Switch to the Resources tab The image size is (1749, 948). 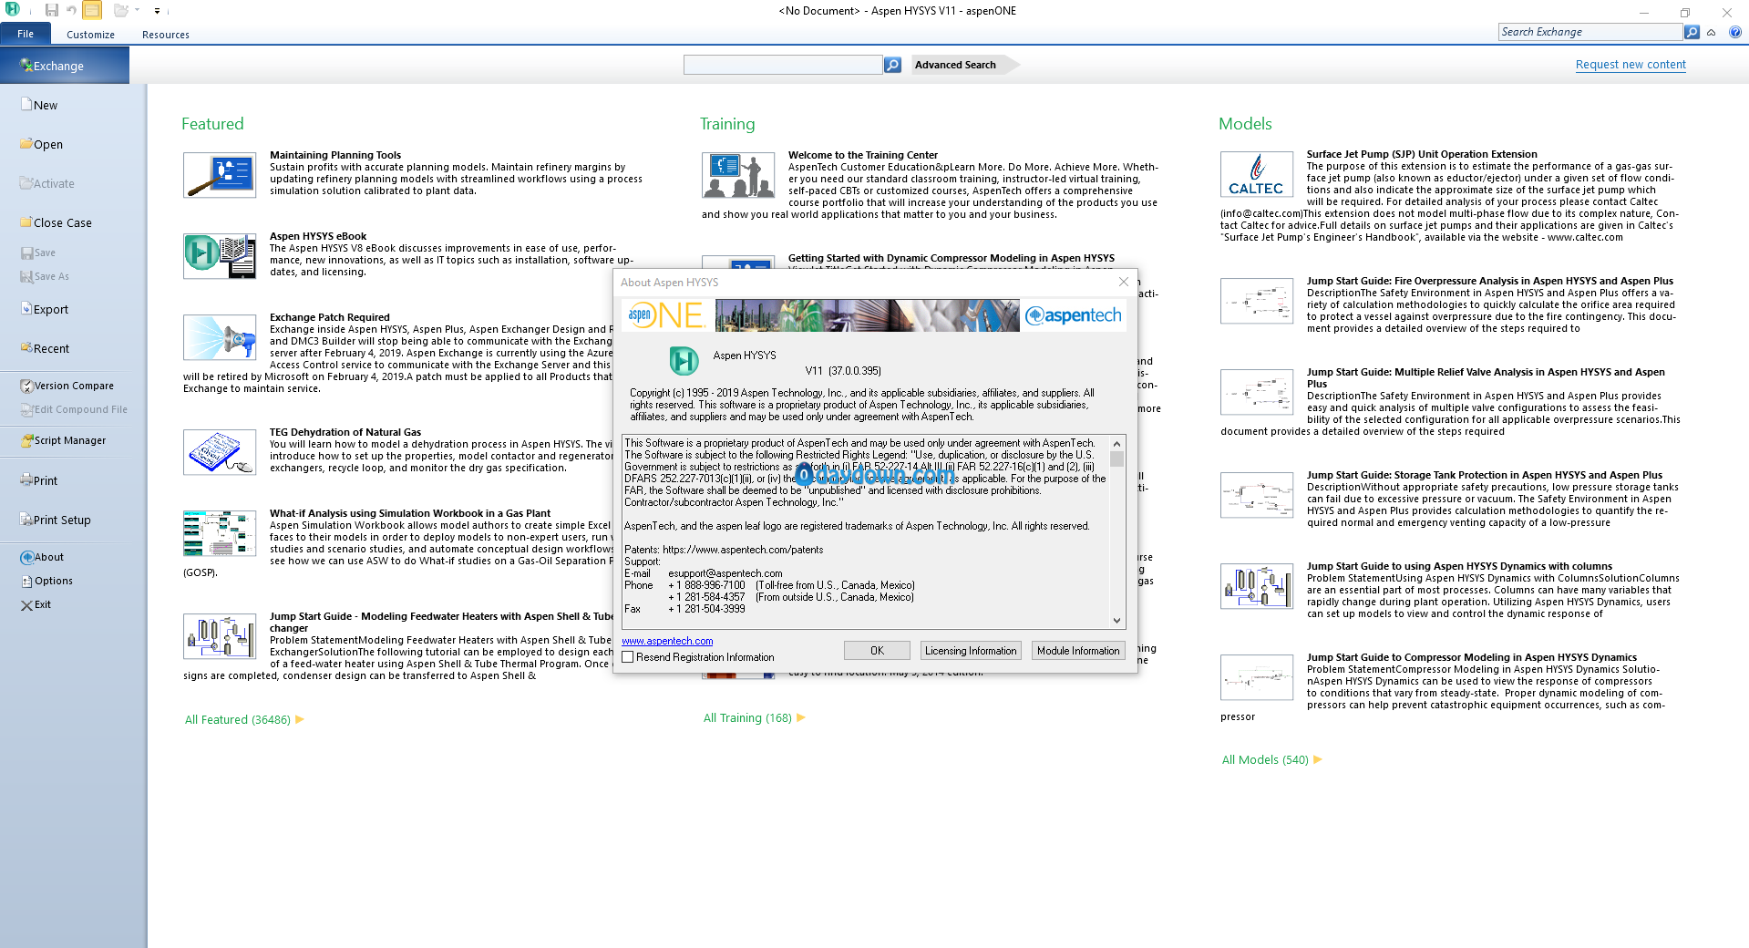(x=166, y=35)
